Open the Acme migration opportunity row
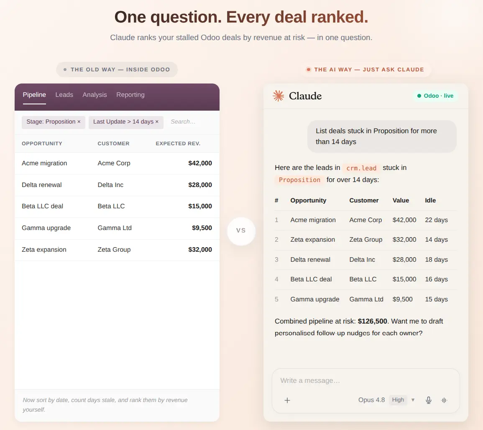Screen dimensions: 483x430 (117, 163)
